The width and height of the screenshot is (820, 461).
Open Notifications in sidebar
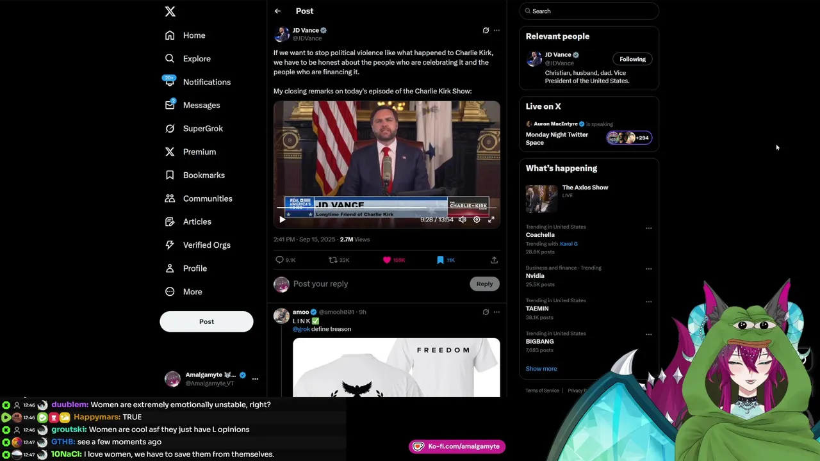coord(197,82)
